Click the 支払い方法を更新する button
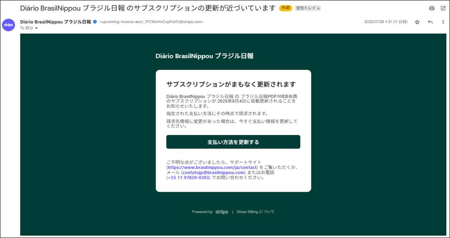 coord(233,142)
